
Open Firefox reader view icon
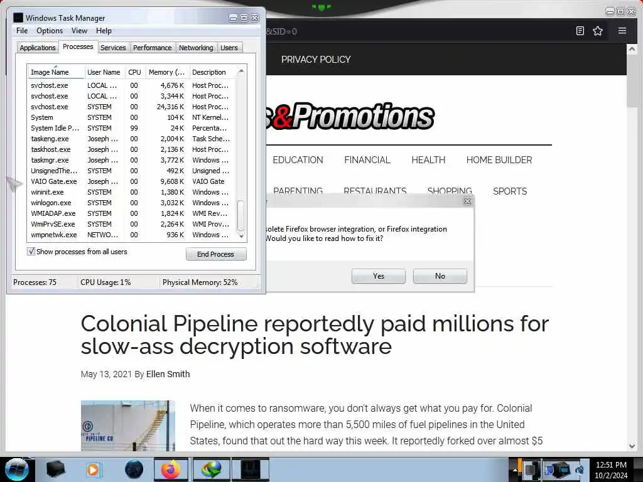point(580,31)
